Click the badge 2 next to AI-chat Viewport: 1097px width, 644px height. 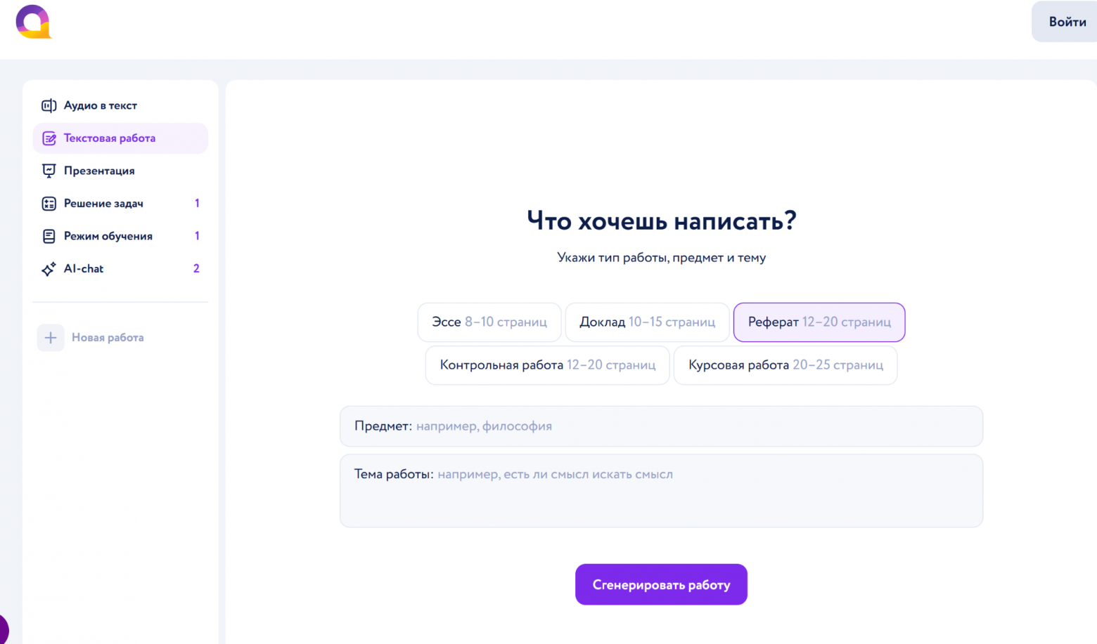pyautogui.click(x=196, y=269)
